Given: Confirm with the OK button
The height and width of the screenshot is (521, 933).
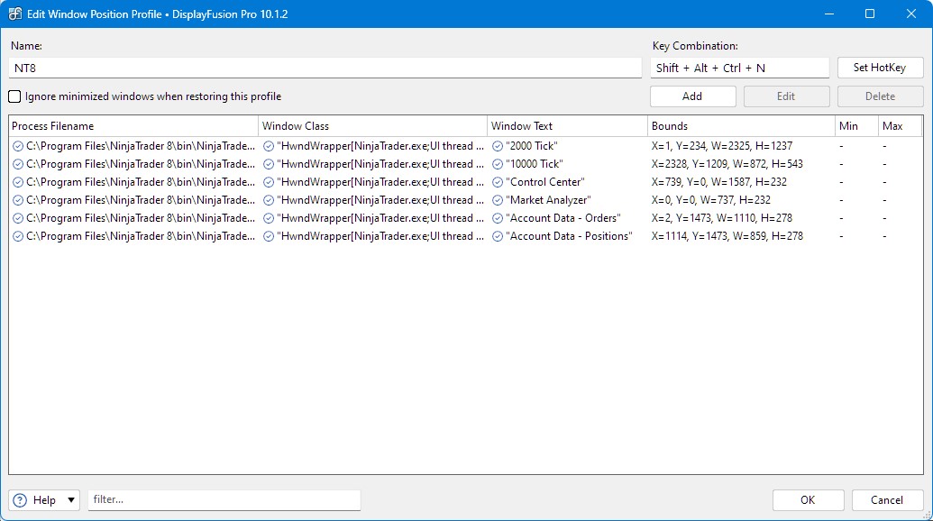Looking at the screenshot, I should 808,500.
